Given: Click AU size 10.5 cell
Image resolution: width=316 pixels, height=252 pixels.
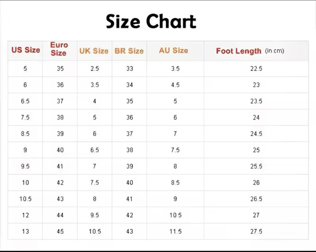Looking at the screenshot, I should 175,215.
